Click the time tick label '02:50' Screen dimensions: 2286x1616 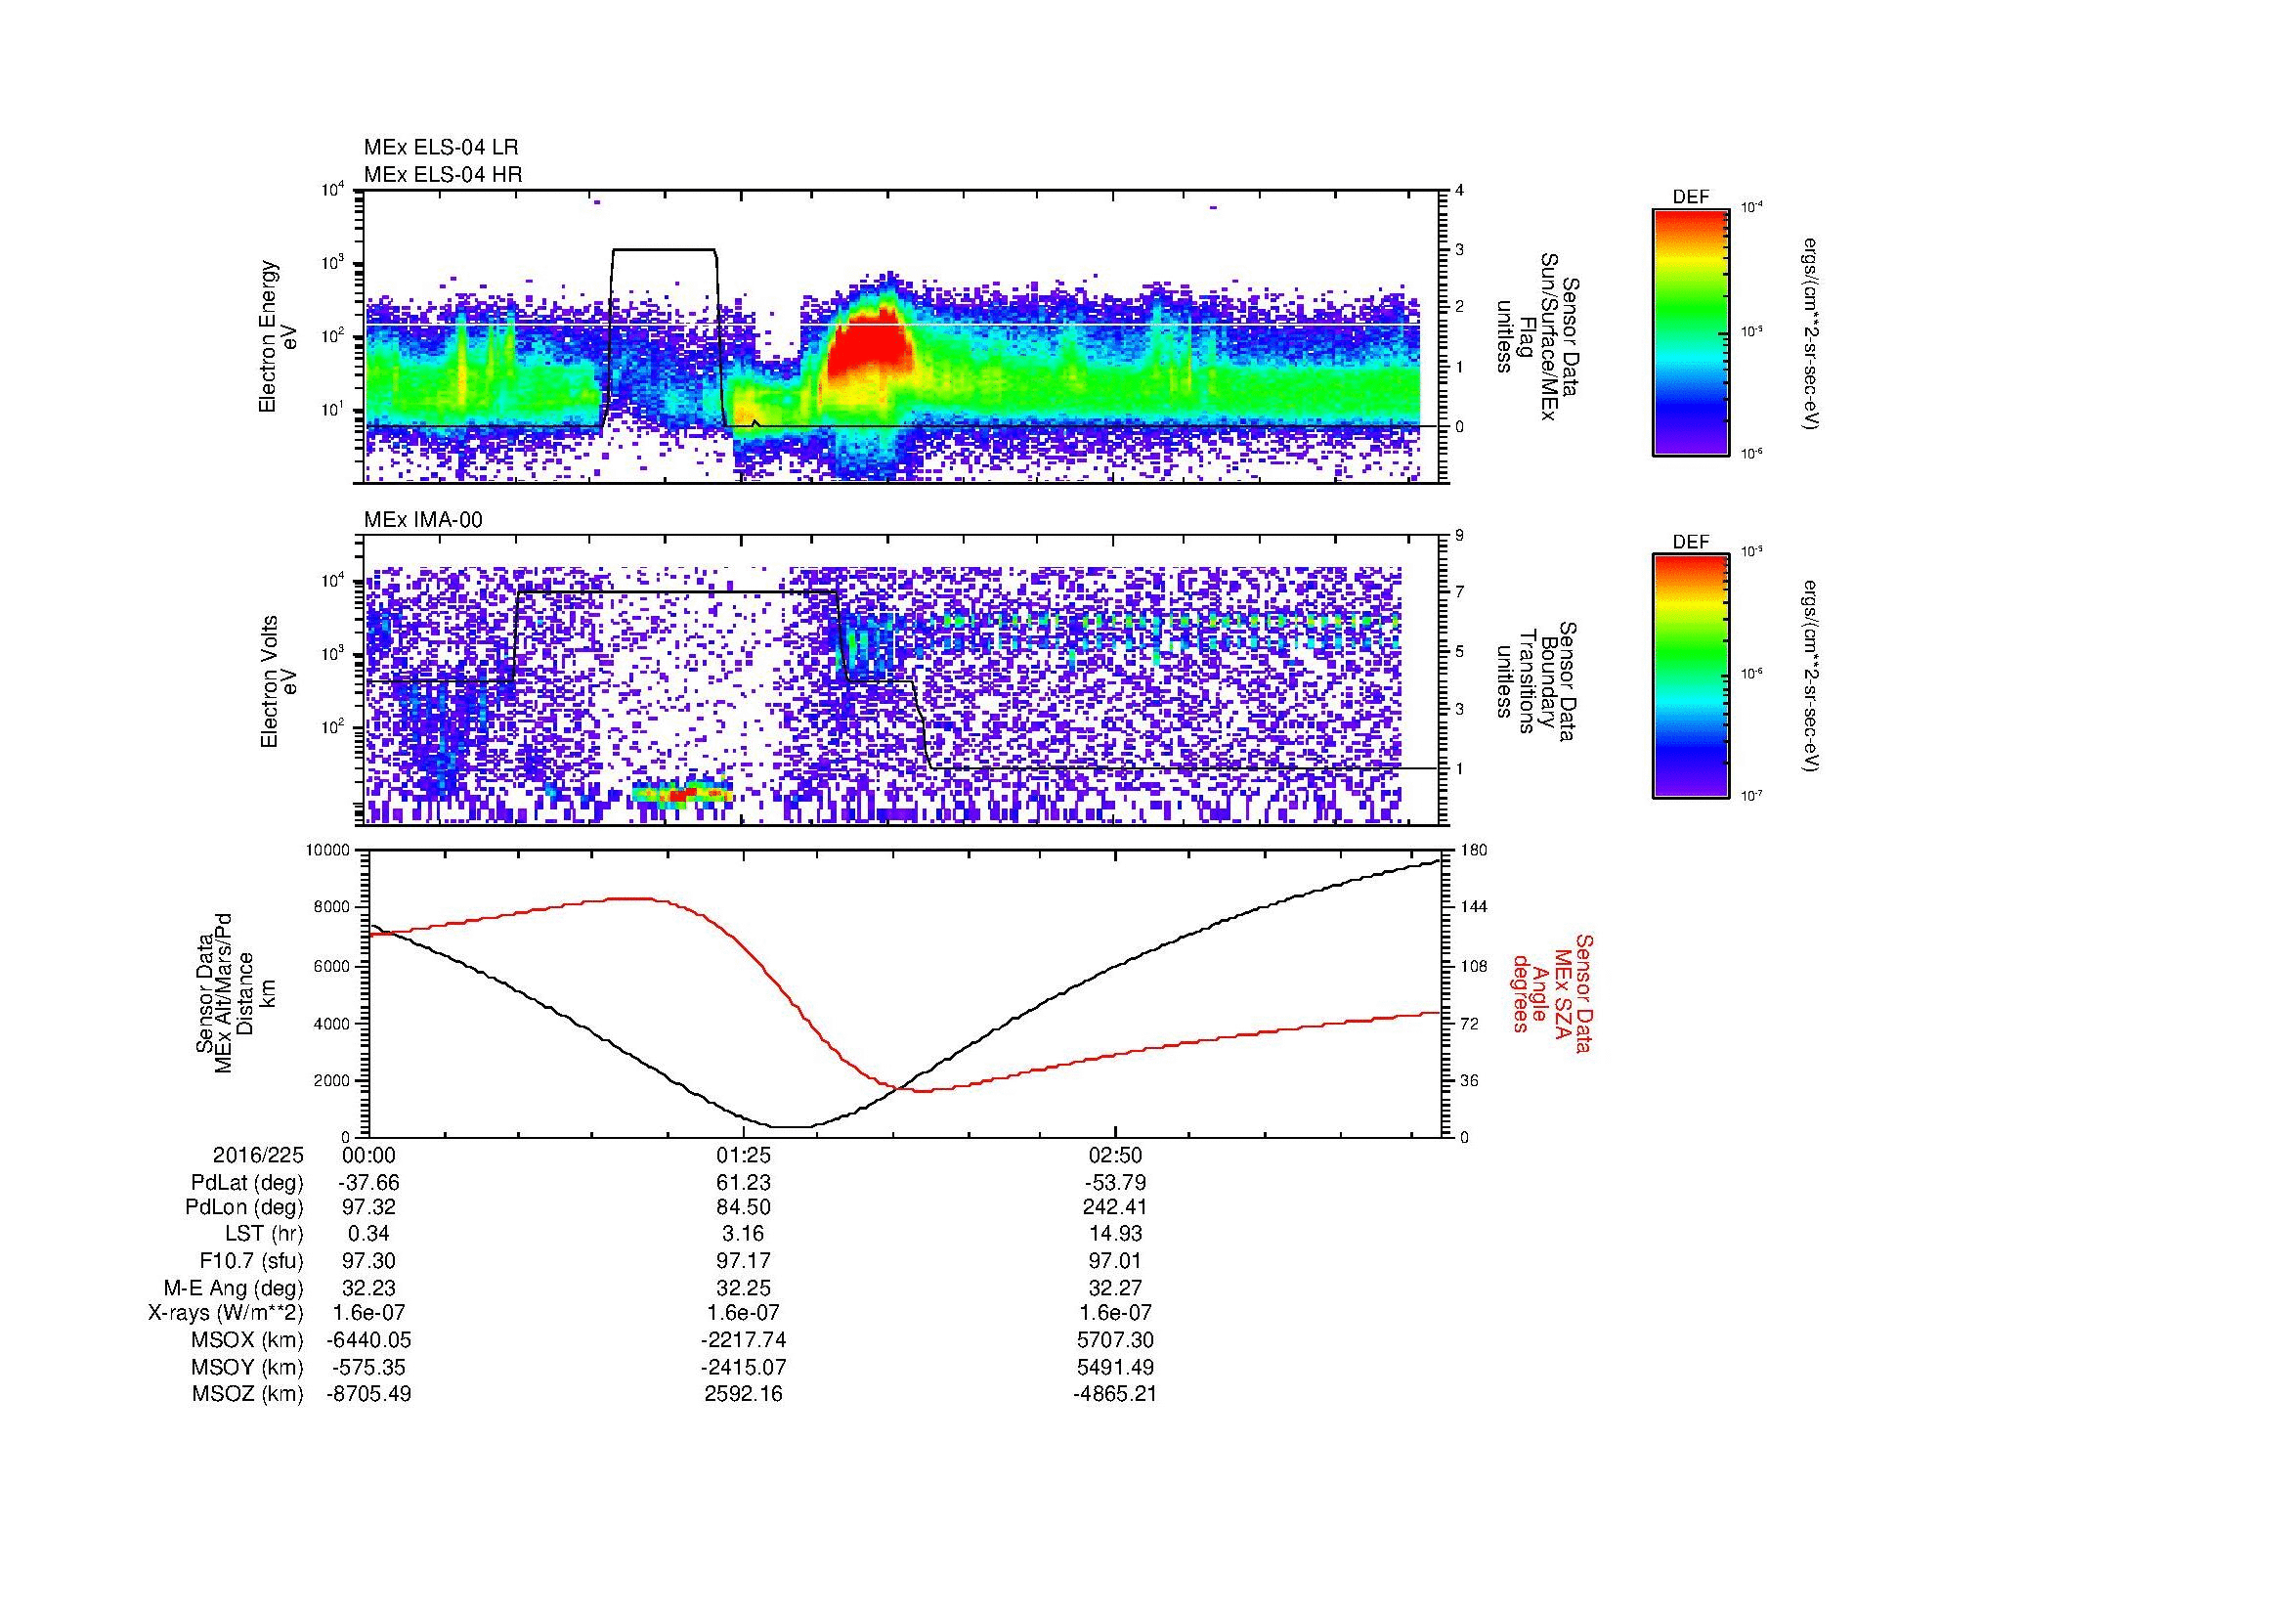(1115, 1156)
